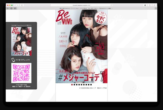Toggle the Safari sidebar
The height and width of the screenshot is (110, 163).
(22, 5)
